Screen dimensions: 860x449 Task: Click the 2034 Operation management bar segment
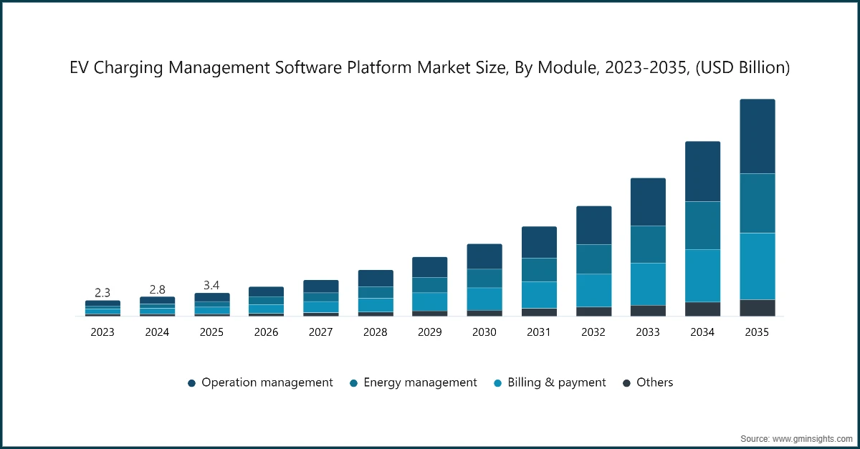(x=702, y=171)
